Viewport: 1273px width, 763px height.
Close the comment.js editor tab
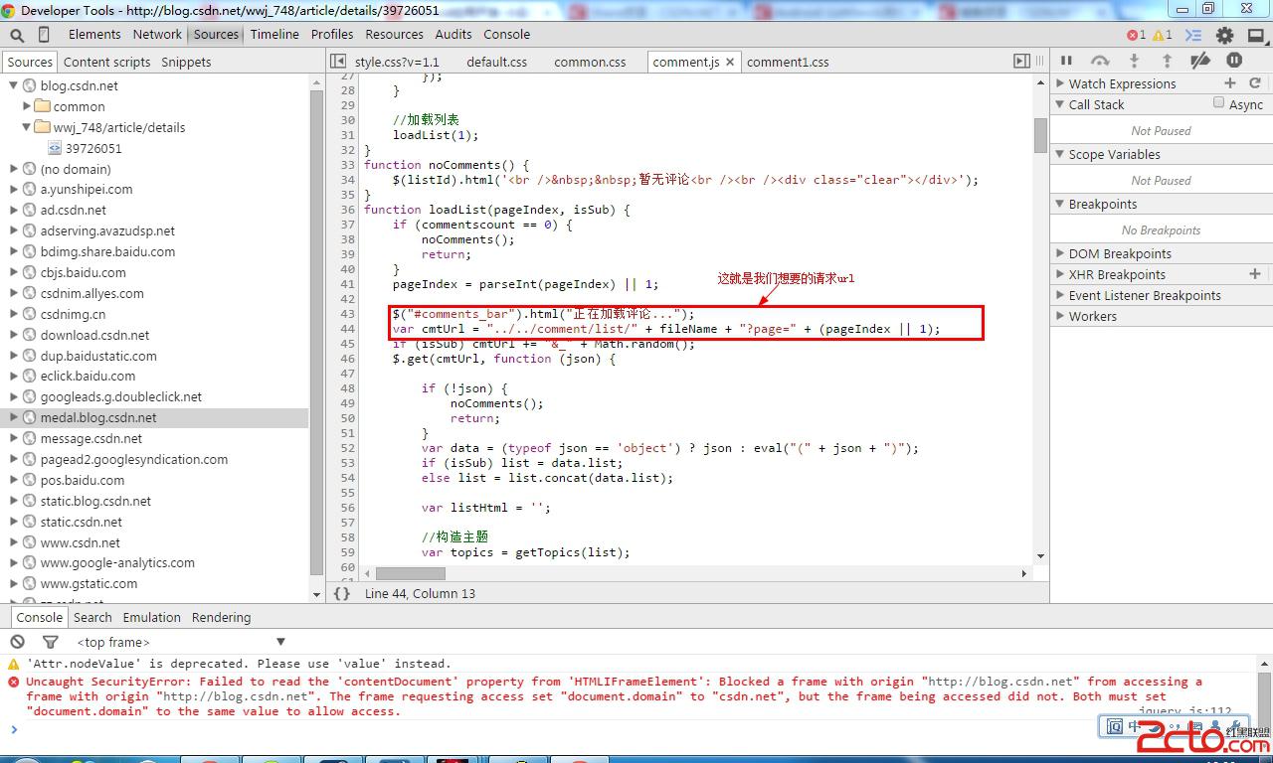[730, 62]
